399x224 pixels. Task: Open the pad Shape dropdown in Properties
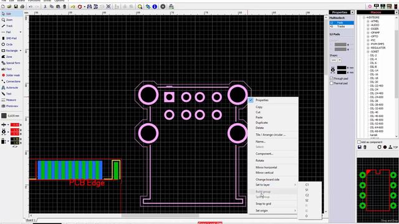[339, 60]
